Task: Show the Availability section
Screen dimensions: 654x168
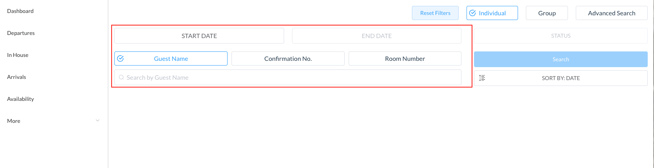Action: tap(20, 99)
